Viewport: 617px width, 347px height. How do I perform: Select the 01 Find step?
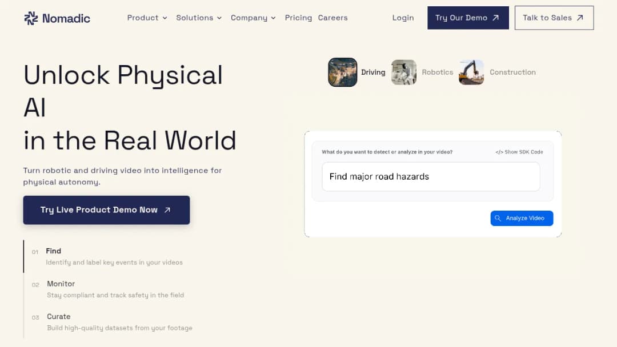(x=107, y=256)
